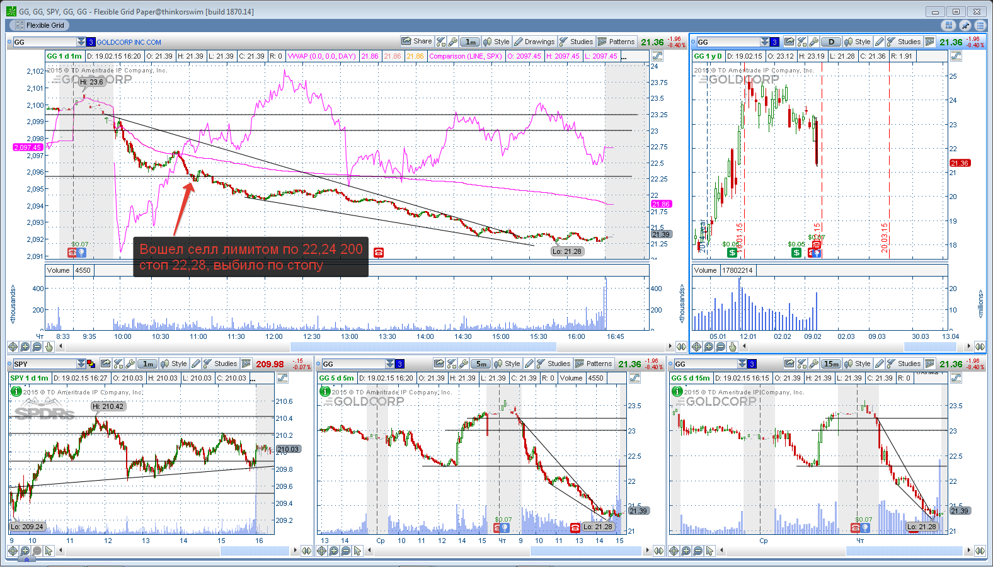Zoom in on the daily GG chart

tap(709, 346)
